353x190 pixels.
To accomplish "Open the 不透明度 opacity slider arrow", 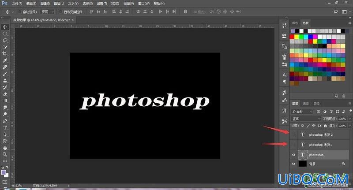I will pos(349,119).
